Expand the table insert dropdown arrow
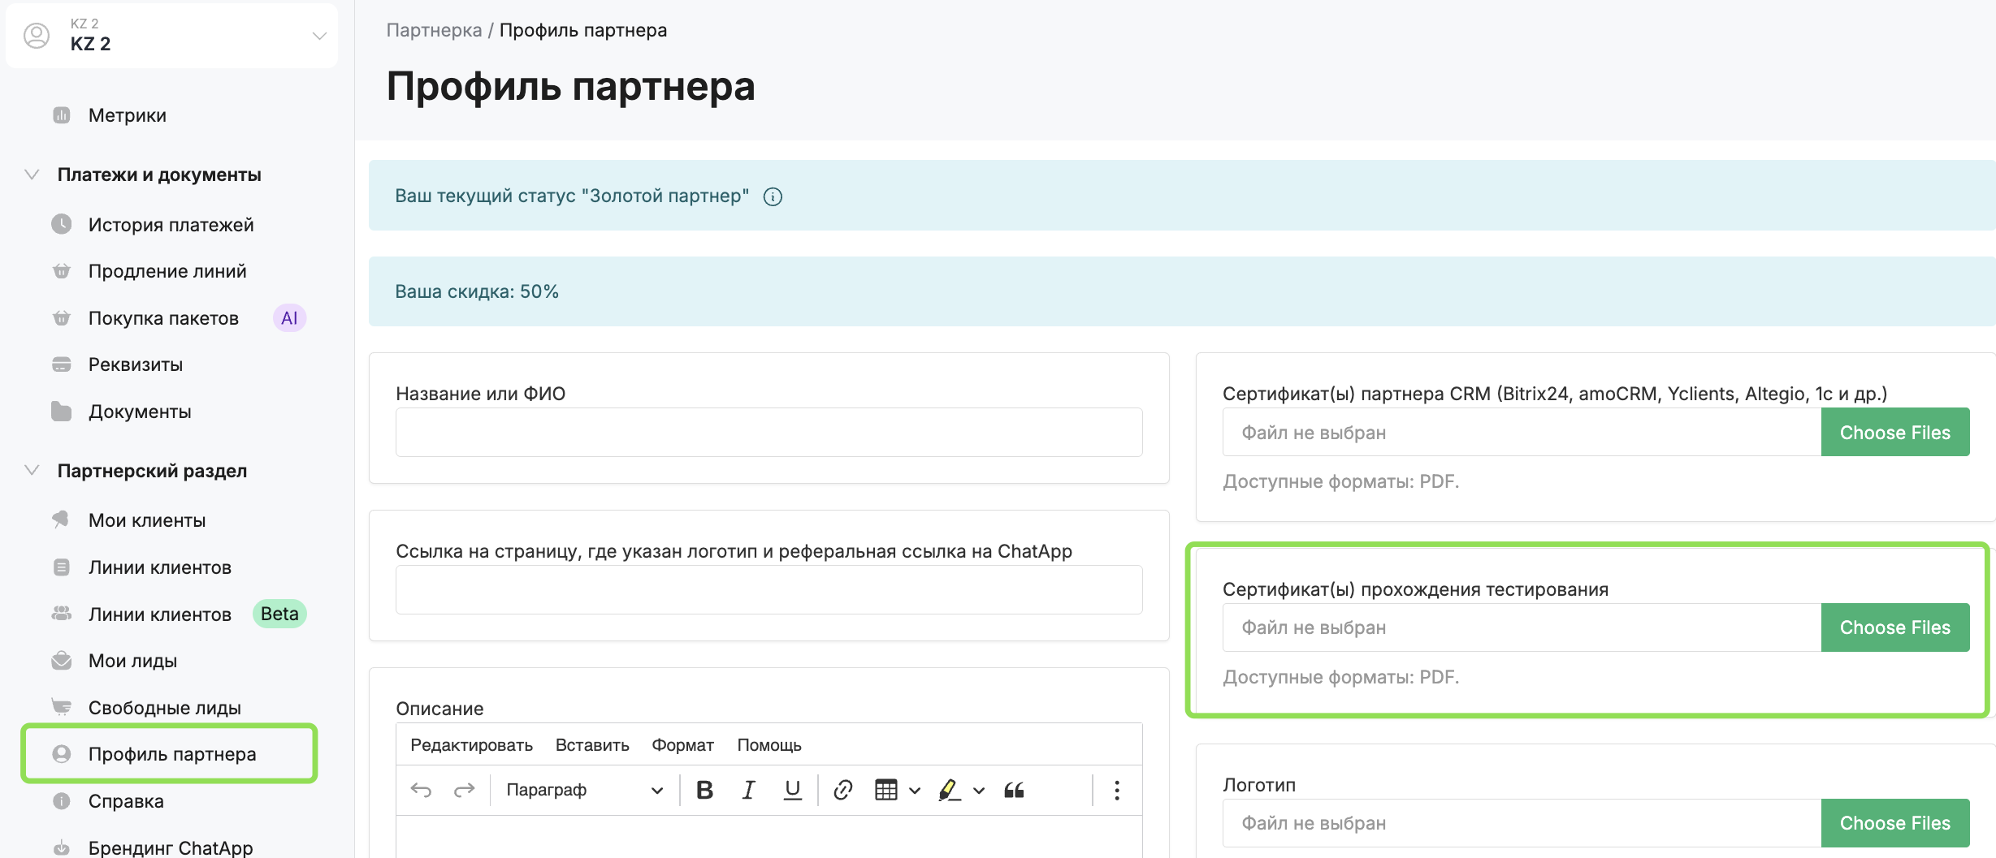Viewport: 1996px width, 858px height. point(915,790)
